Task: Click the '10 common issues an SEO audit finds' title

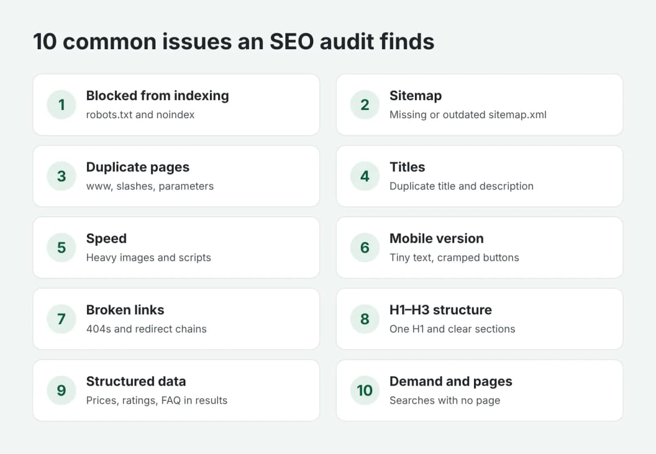Action: click(x=234, y=42)
